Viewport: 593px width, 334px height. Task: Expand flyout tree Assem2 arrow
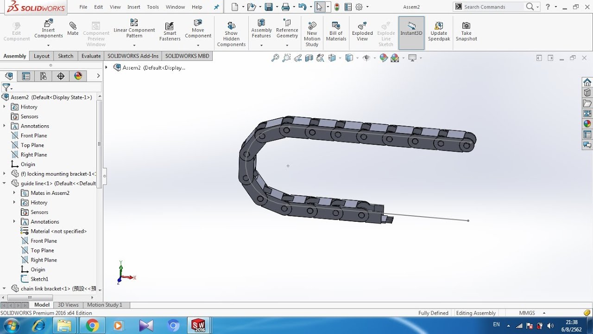pyautogui.click(x=106, y=67)
